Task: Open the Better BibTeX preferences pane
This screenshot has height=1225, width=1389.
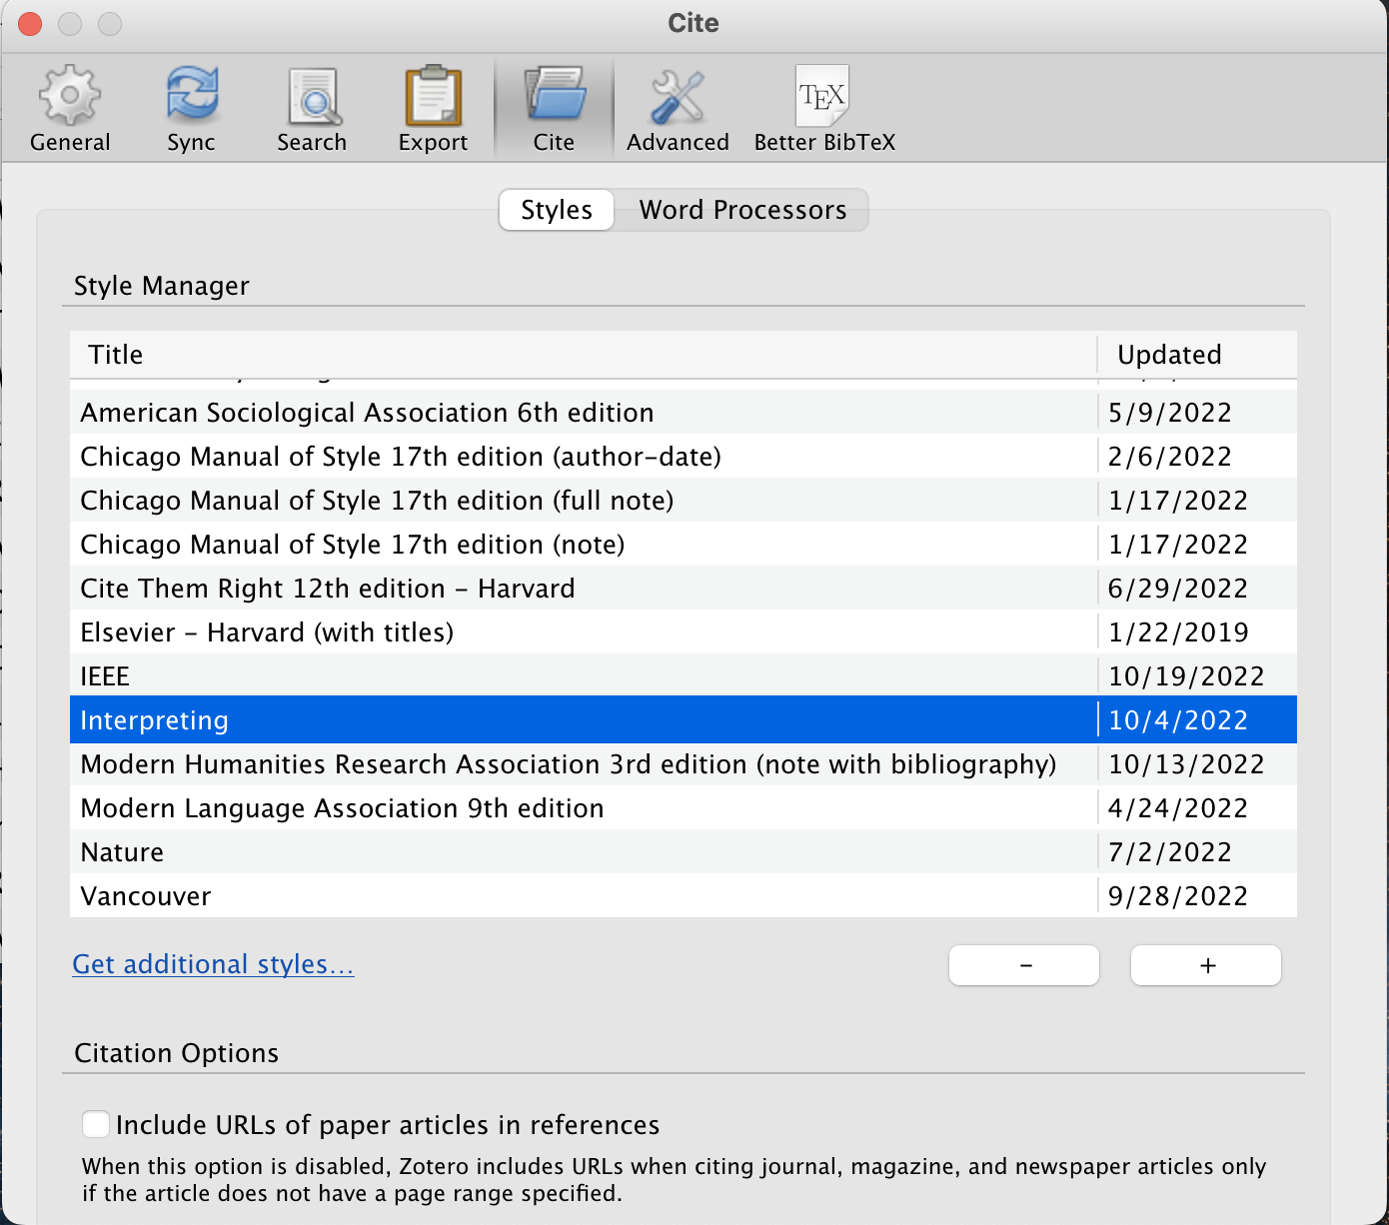Action: click(x=824, y=109)
